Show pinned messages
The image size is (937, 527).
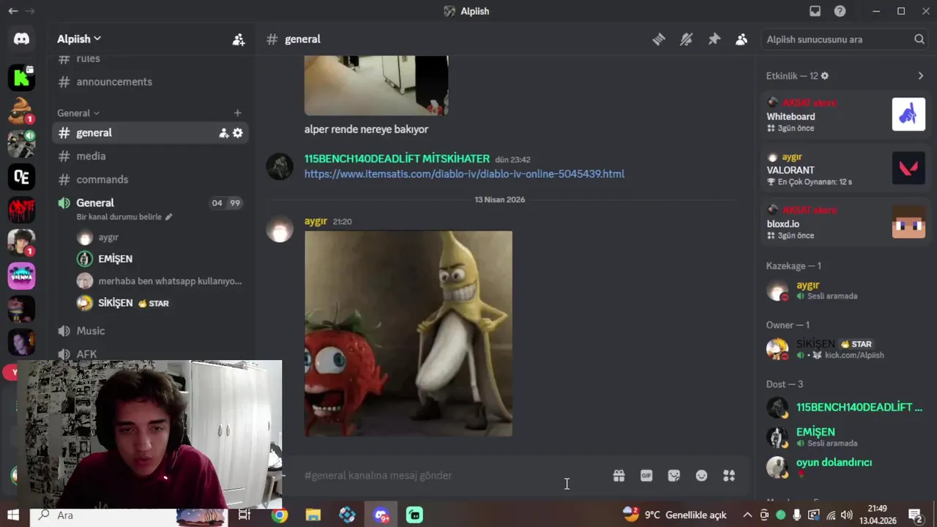tap(714, 40)
